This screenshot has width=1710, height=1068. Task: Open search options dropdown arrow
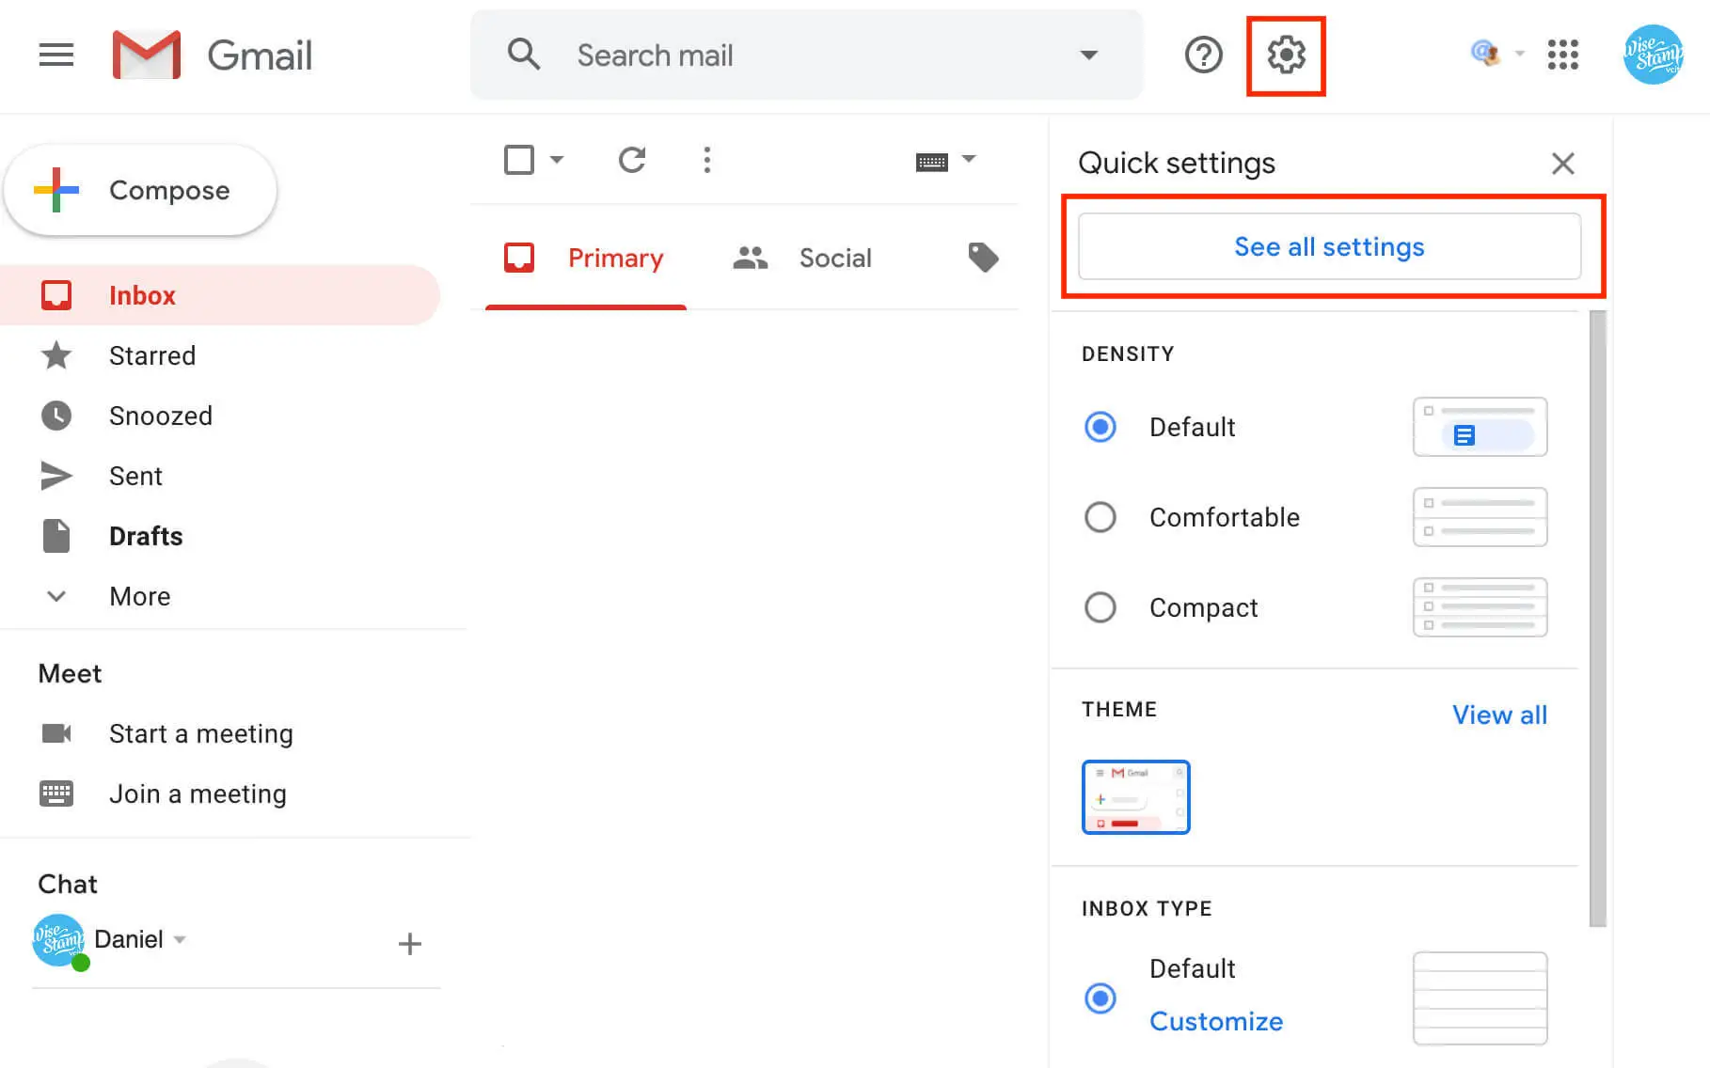(x=1088, y=55)
